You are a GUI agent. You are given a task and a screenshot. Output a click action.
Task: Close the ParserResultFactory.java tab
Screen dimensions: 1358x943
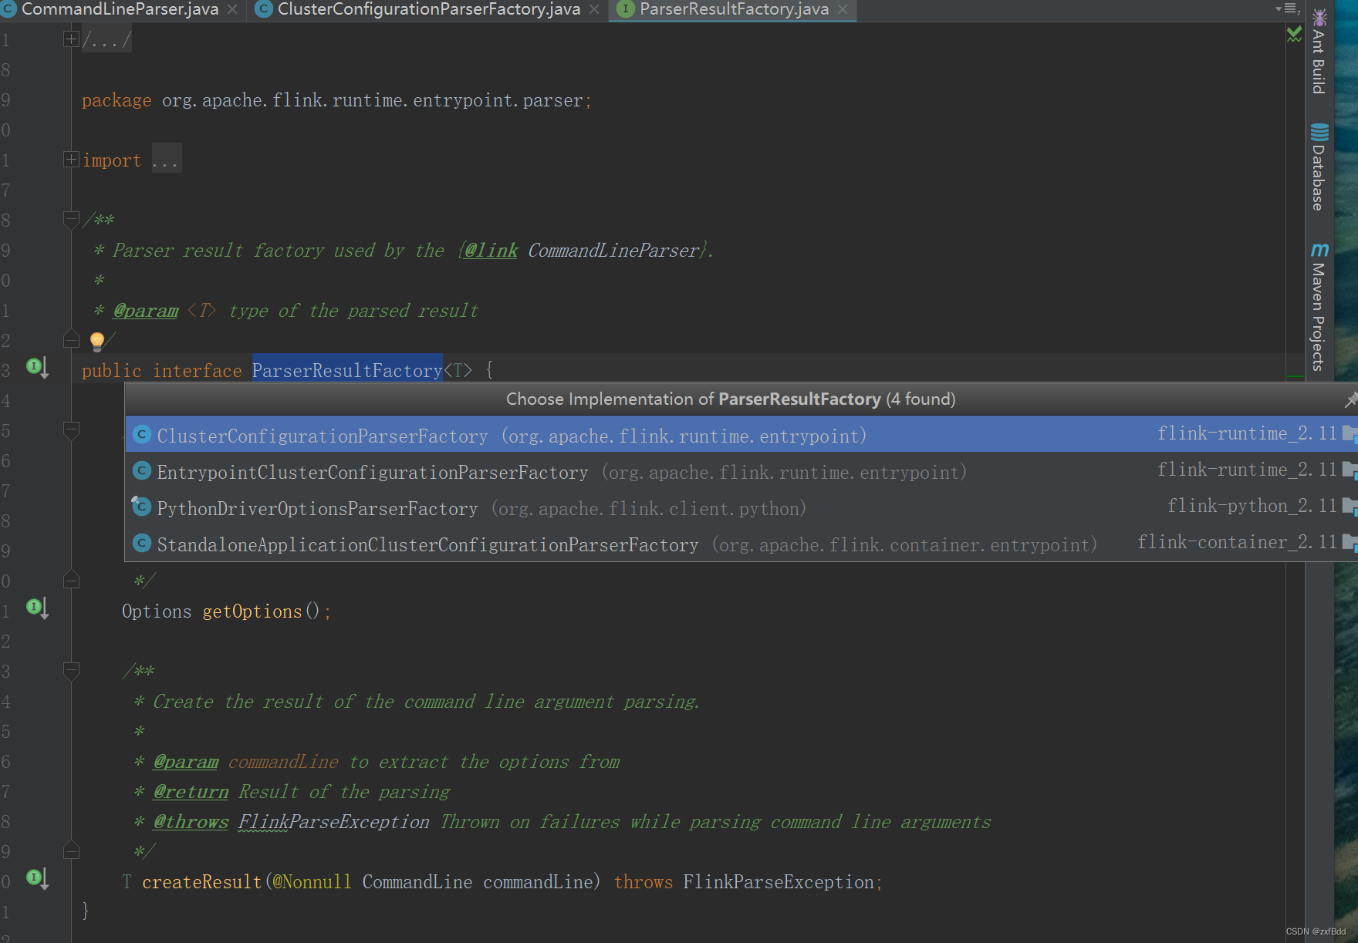[843, 9]
